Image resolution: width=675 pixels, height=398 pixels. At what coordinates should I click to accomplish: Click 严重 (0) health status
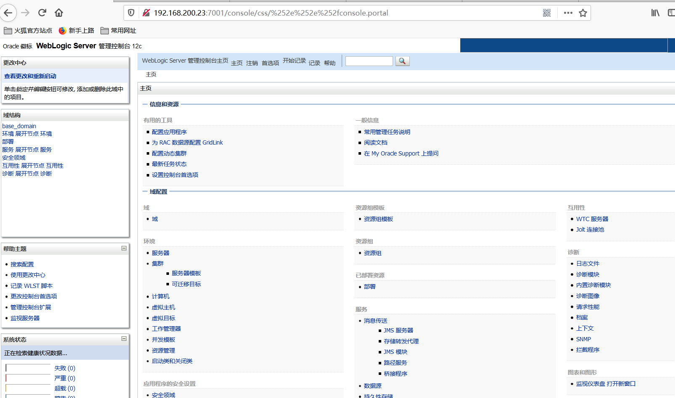pyautogui.click(x=65, y=378)
